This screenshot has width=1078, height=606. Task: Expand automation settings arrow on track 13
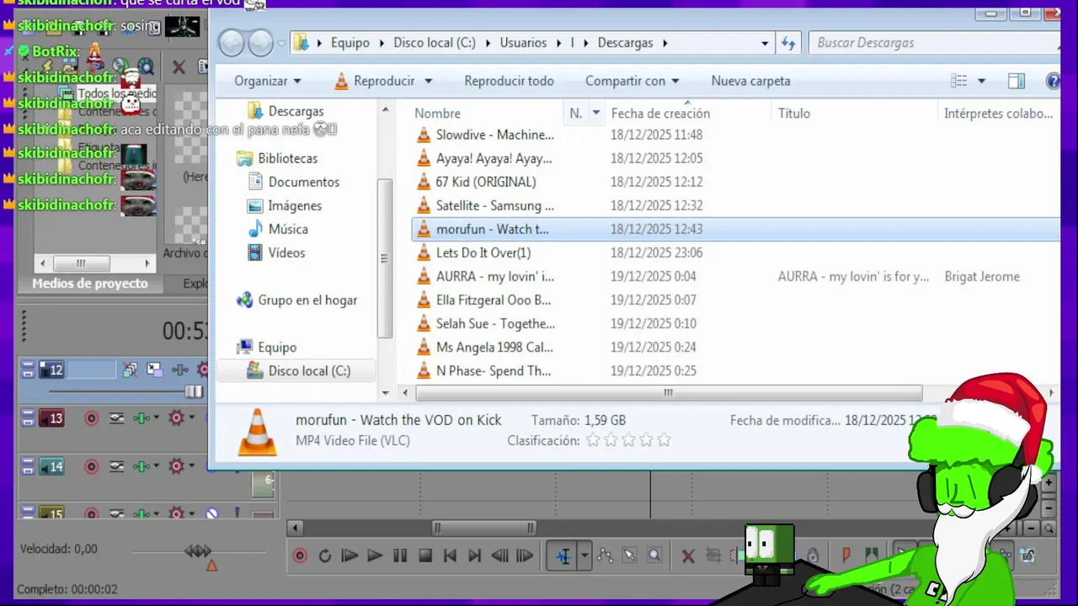(x=192, y=418)
